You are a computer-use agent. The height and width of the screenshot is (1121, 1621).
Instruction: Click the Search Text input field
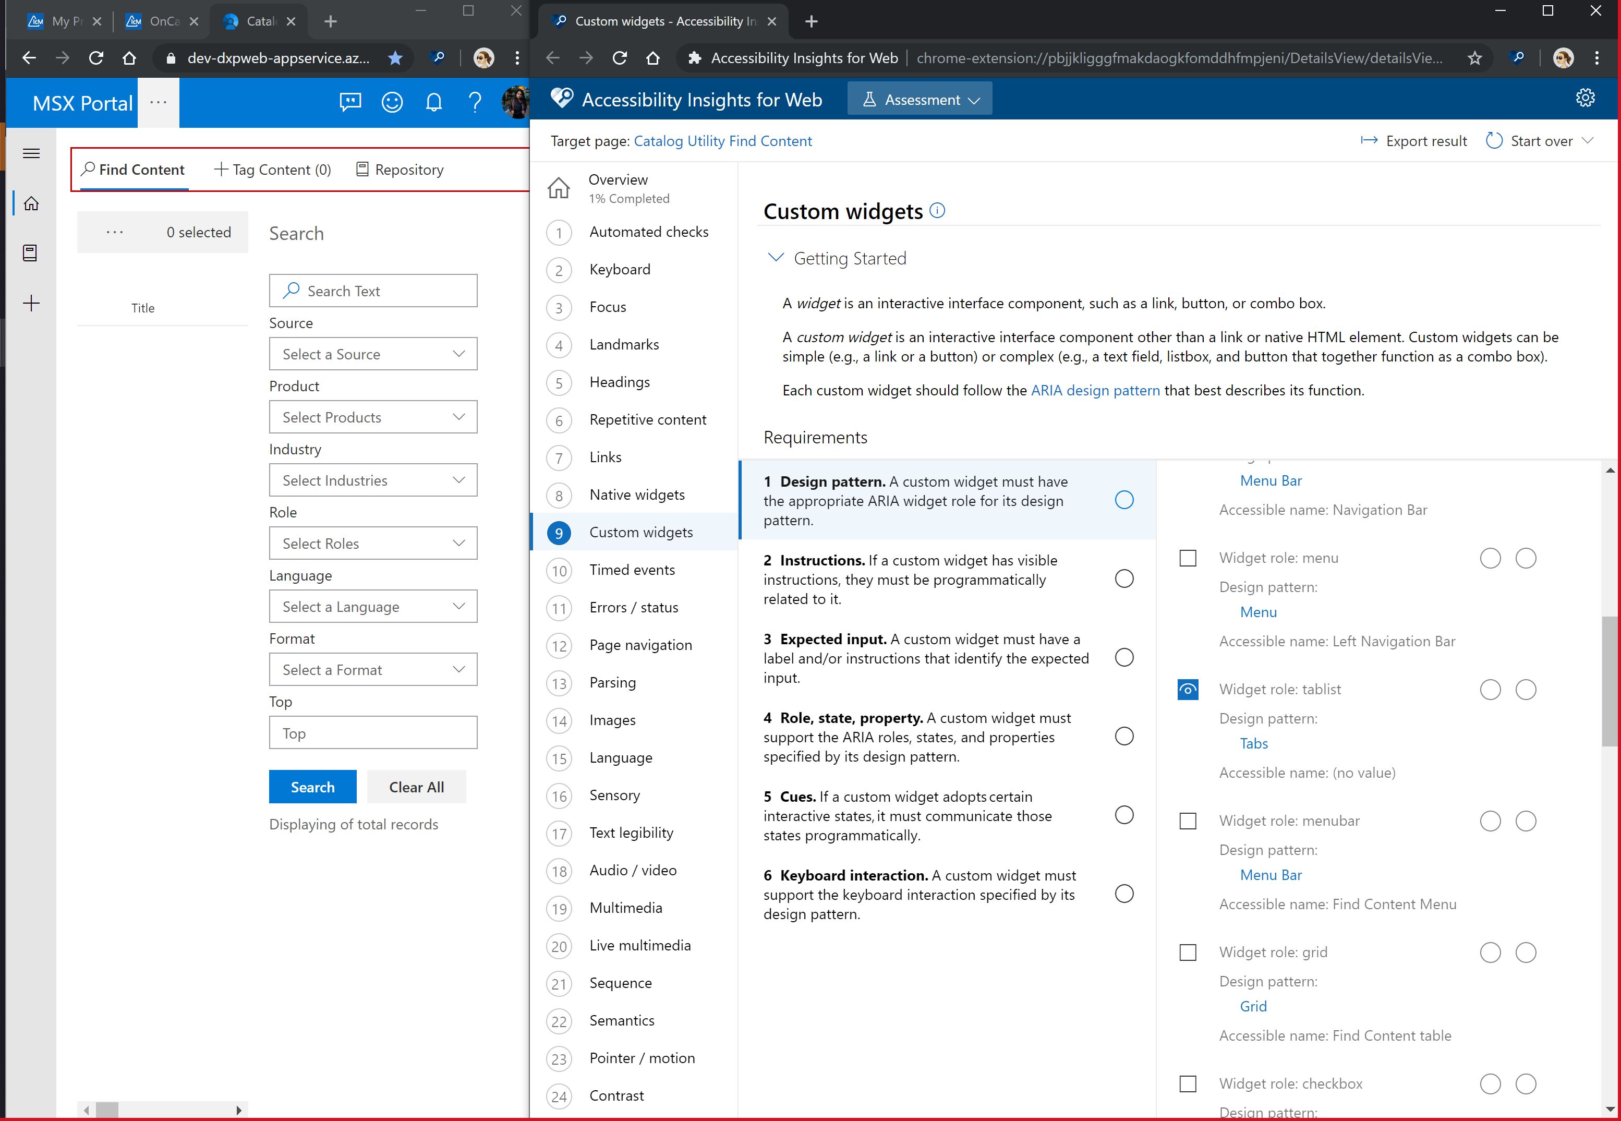(x=373, y=291)
